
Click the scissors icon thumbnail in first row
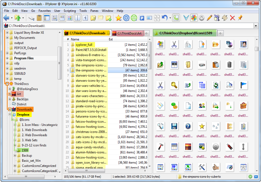tap(174, 45)
